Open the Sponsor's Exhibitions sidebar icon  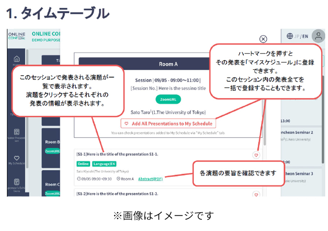(17, 182)
